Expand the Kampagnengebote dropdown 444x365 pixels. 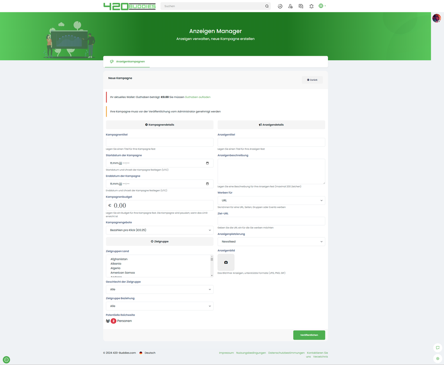[x=160, y=230]
